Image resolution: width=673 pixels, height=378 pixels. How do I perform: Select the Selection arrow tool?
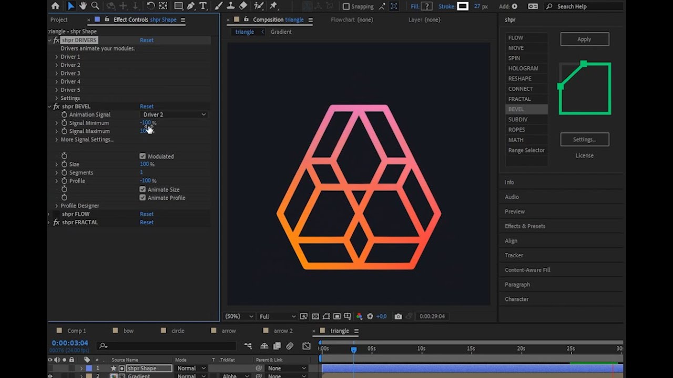[x=71, y=6]
